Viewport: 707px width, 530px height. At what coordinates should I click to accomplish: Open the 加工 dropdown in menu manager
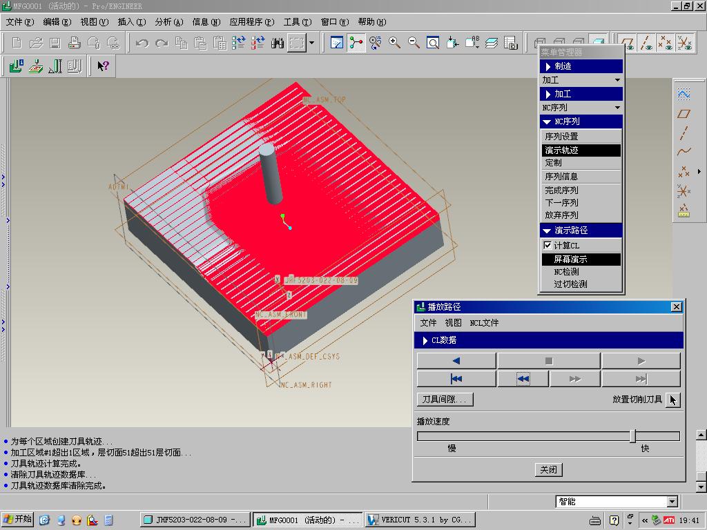pyautogui.click(x=581, y=80)
